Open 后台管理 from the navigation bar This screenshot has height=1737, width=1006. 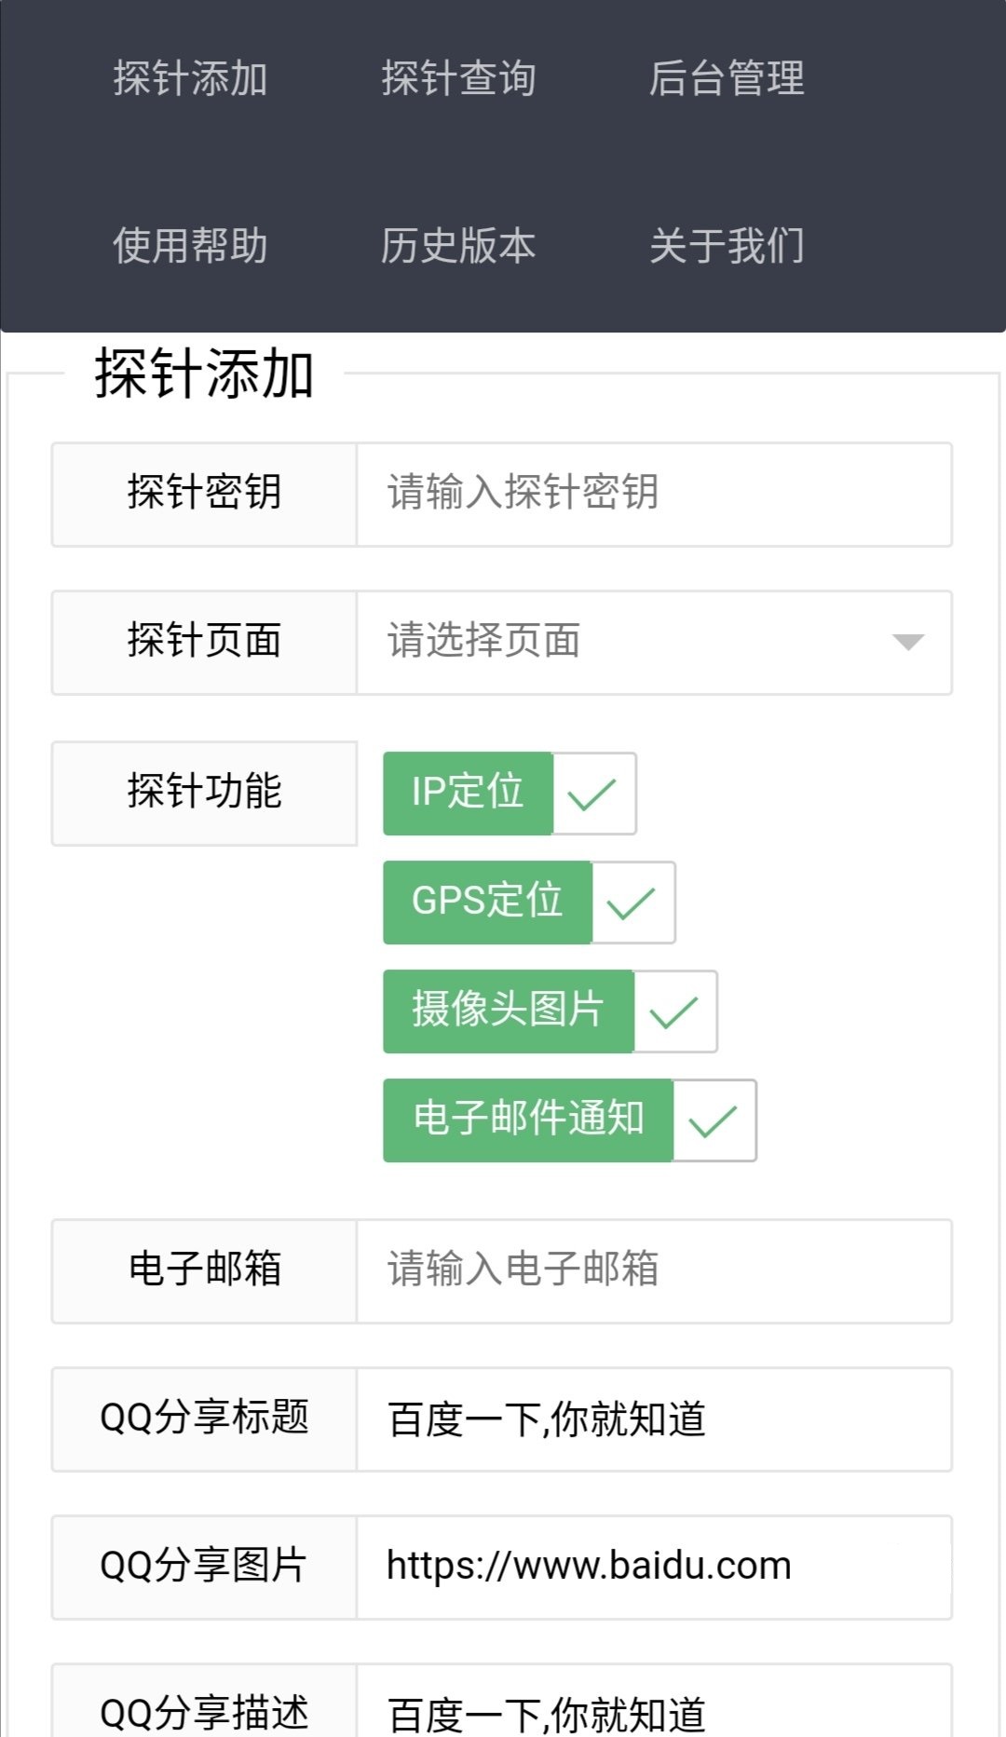coord(727,78)
